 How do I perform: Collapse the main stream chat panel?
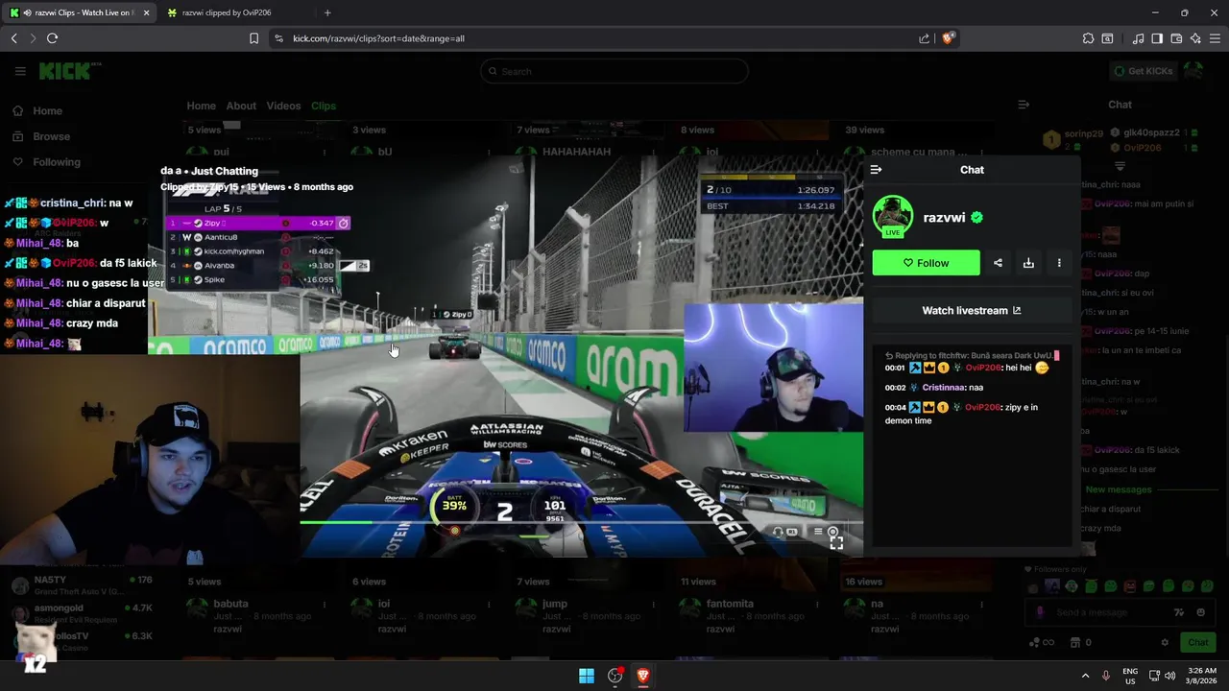click(1024, 105)
